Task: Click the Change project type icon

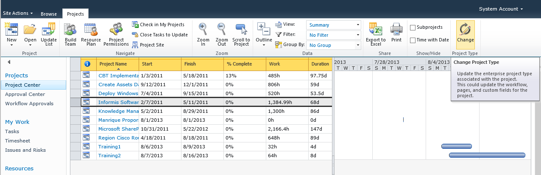Action: tap(465, 30)
